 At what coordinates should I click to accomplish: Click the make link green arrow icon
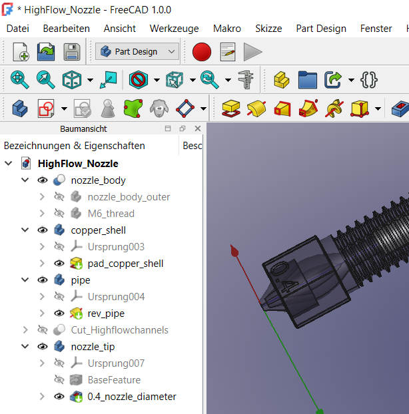tap(333, 80)
